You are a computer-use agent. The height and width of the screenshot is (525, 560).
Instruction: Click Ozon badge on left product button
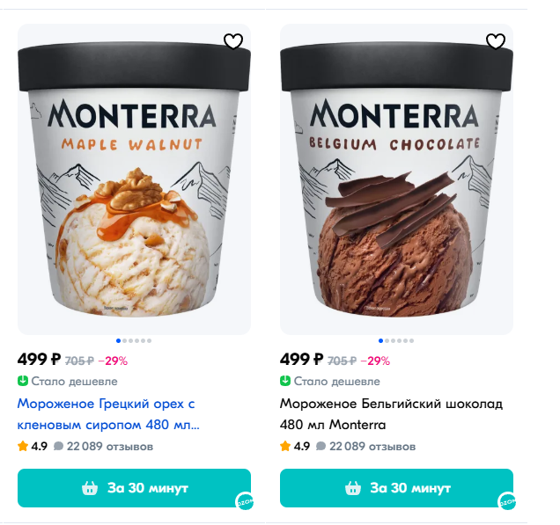pyautogui.click(x=245, y=501)
